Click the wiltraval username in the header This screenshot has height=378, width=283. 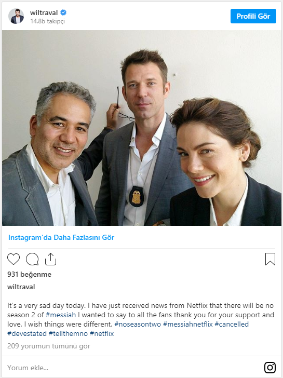[x=44, y=12]
